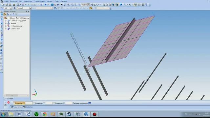This screenshot has width=210, height=118.
Task: Click the highlighted yellow toolbar icon
Action: [x=91, y=8]
